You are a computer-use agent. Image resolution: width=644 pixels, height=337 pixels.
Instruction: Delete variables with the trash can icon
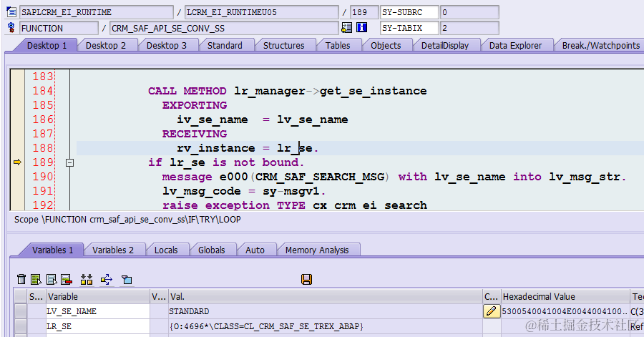(x=21, y=280)
